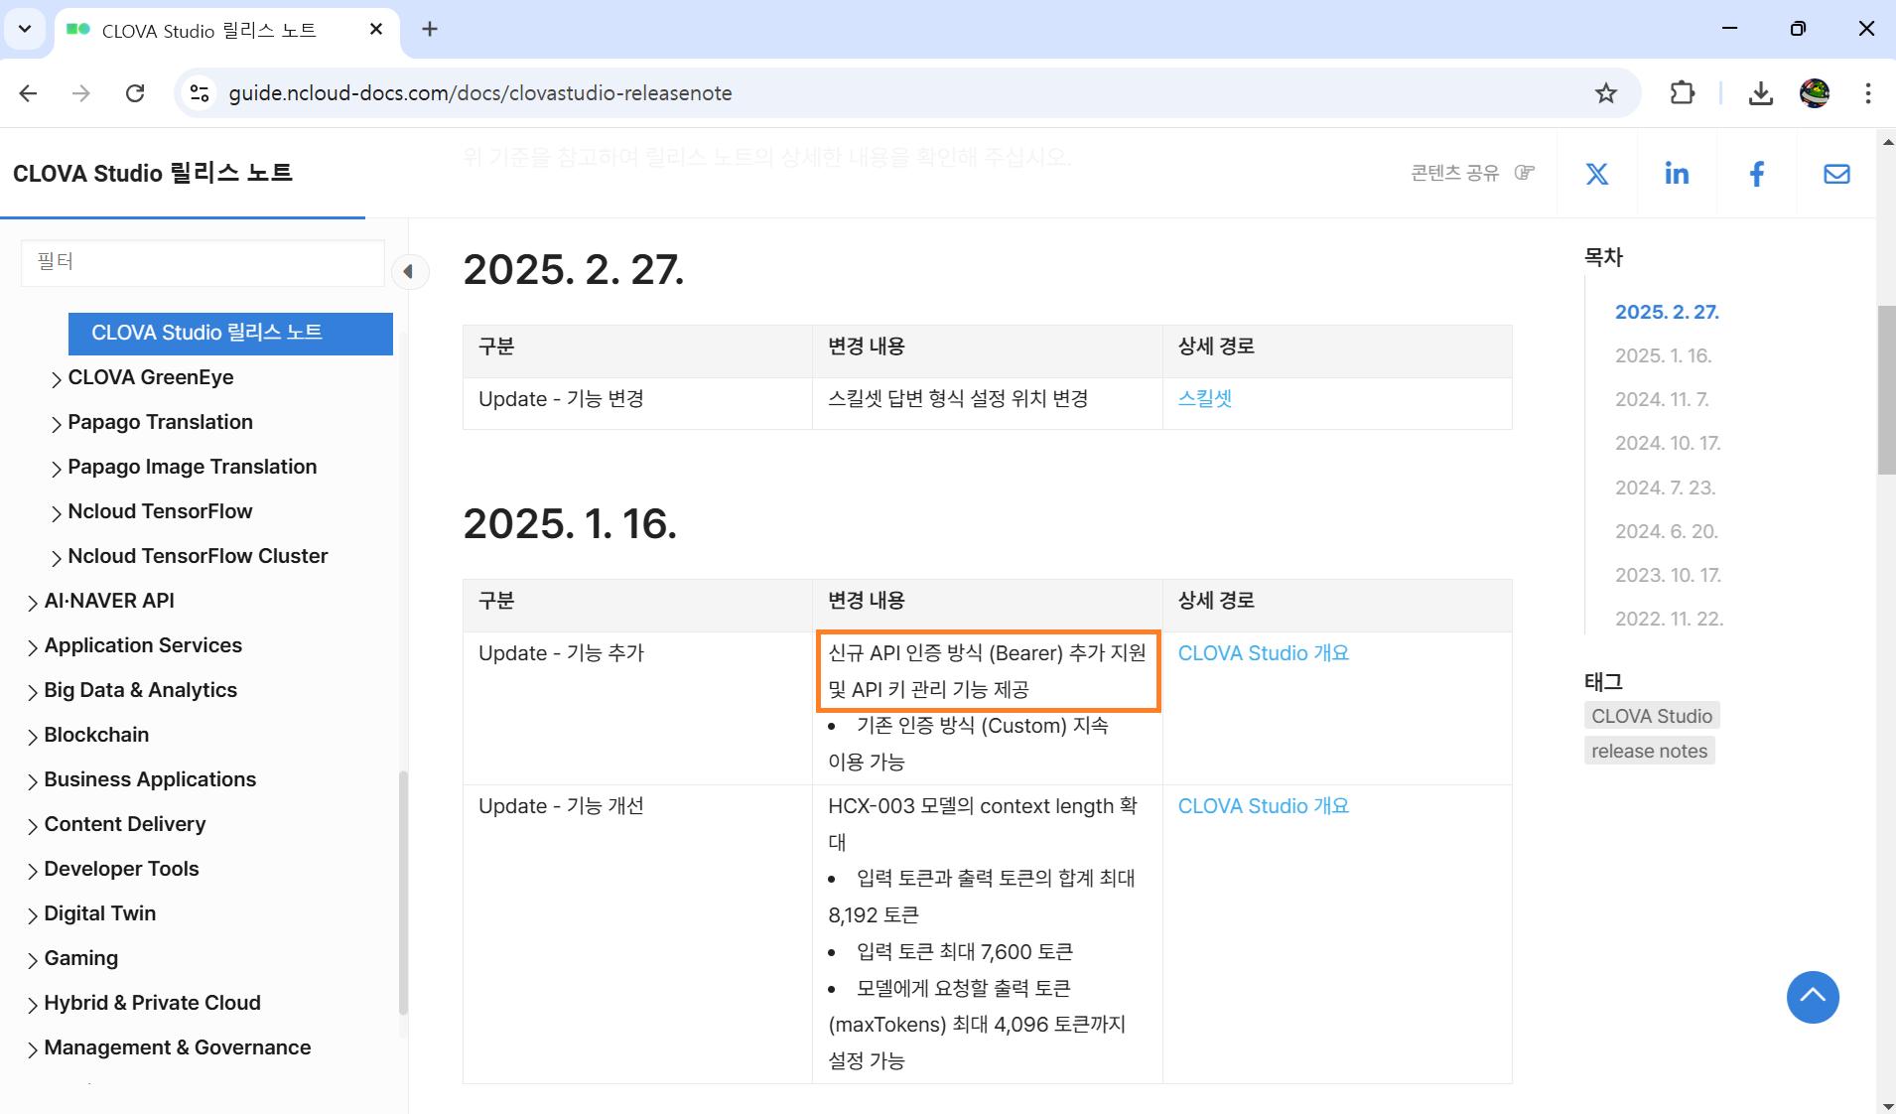Expand Ncloud TensorFlow section
Viewport: 1896px width, 1114px height.
click(x=56, y=512)
